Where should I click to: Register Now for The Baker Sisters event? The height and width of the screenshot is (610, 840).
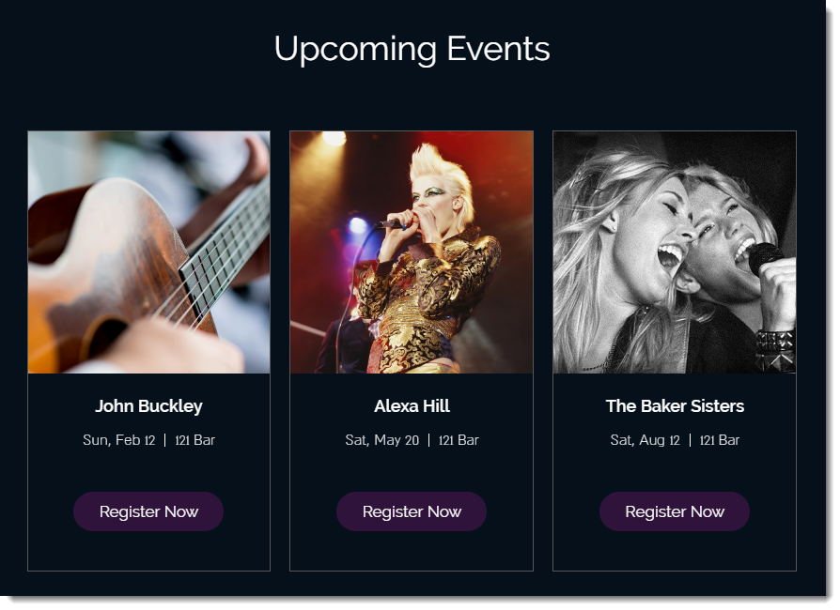tap(675, 511)
